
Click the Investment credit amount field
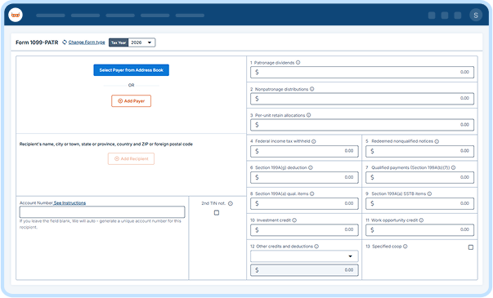pos(304,230)
